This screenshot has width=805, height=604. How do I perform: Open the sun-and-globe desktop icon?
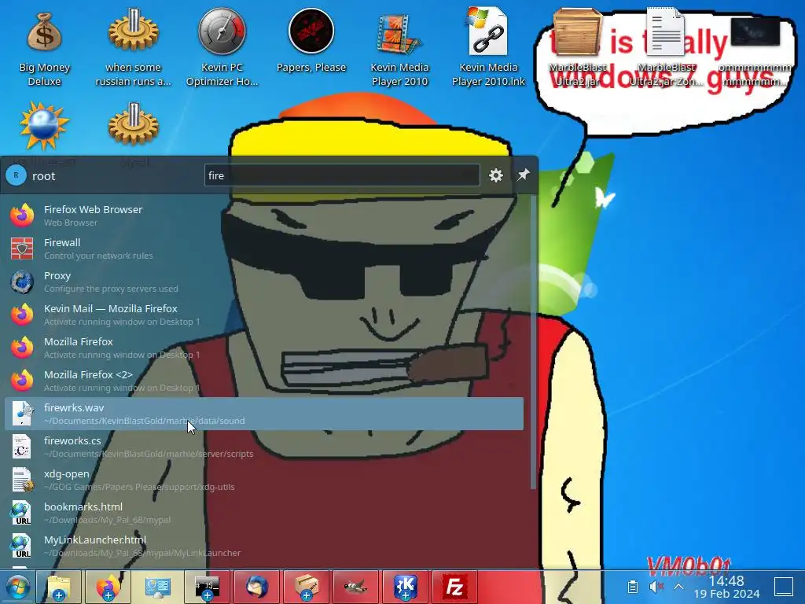(x=44, y=127)
